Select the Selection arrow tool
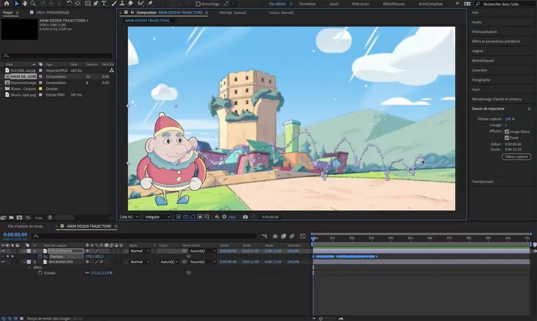The image size is (537, 321). point(17,4)
